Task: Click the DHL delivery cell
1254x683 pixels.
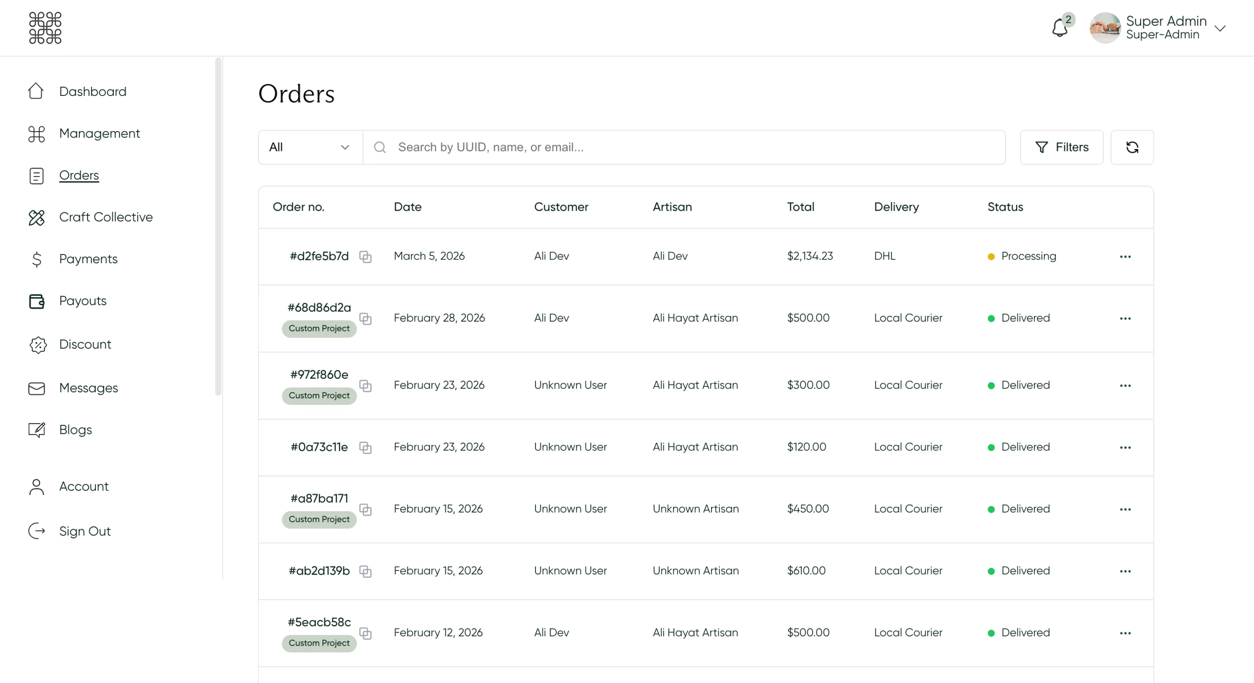Action: click(885, 256)
